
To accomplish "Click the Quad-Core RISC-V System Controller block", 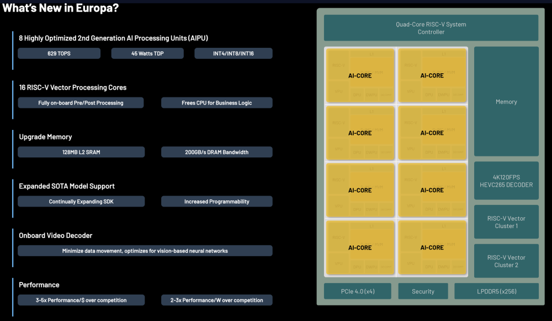I will tap(431, 28).
